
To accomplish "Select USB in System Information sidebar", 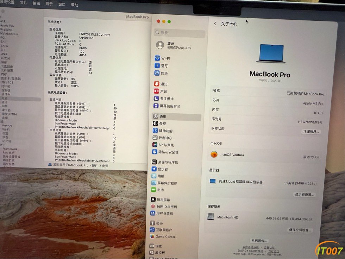I will (4, 54).
